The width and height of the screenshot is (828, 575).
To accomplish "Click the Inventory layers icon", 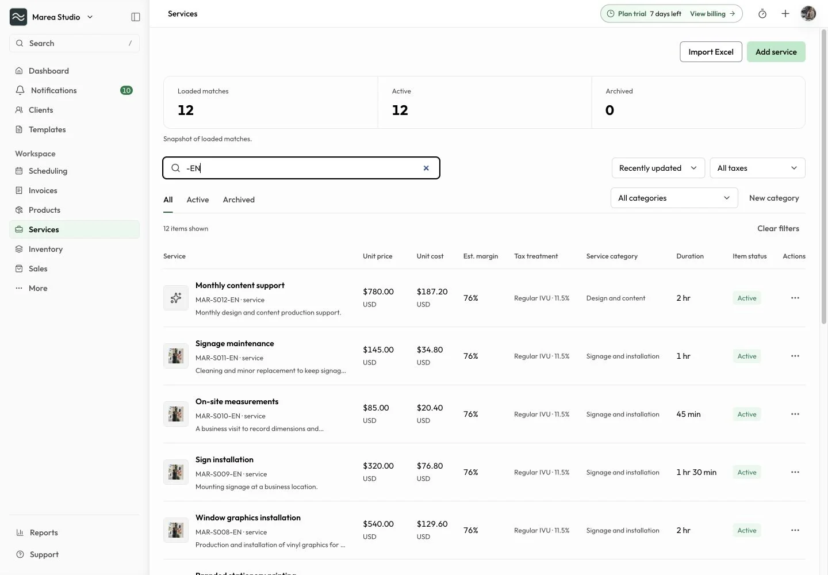I will (x=19, y=249).
